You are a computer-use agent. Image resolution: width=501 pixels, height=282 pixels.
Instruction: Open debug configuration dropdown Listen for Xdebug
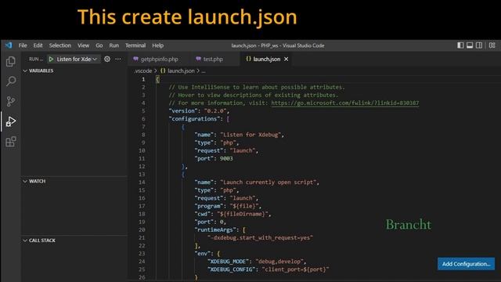pos(77,60)
